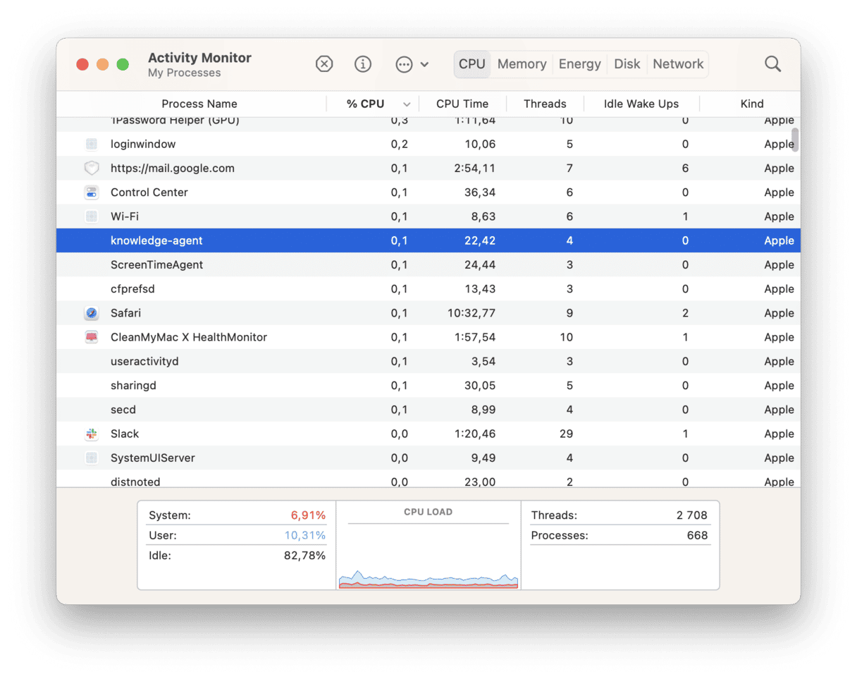Open the Network tab
Screen dimensions: 857x679
pyautogui.click(x=677, y=63)
